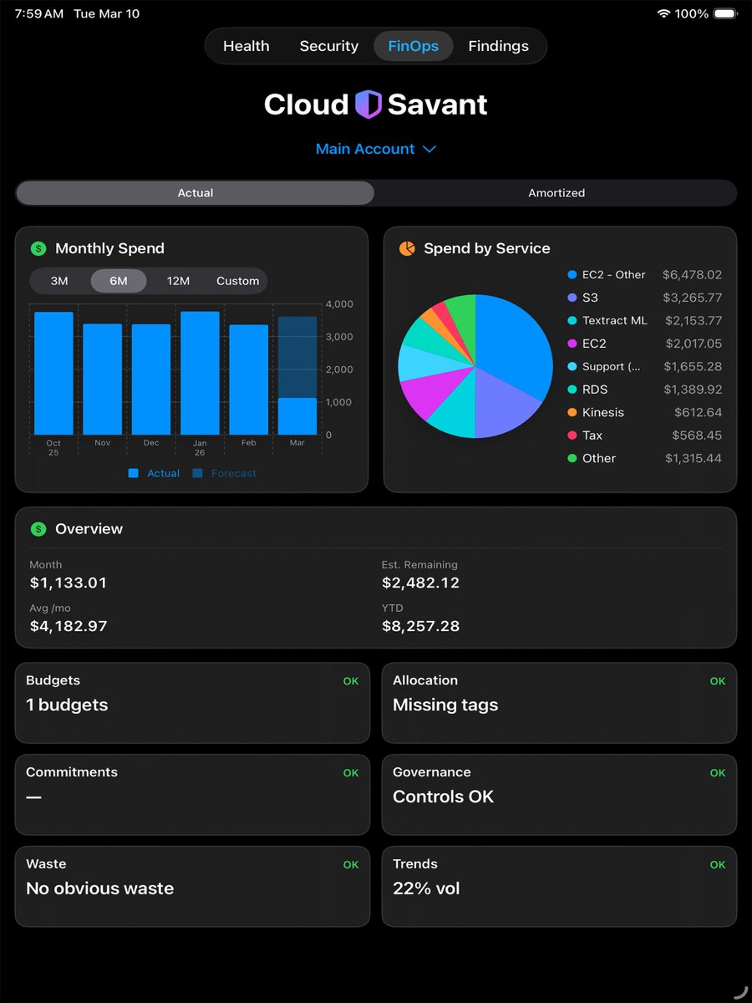Click the chevron next to Main Account
This screenshot has width=752, height=1003.
coord(429,149)
